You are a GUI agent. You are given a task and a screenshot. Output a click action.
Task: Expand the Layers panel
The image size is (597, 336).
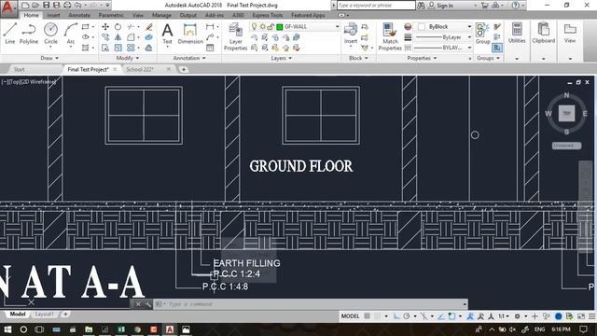tap(282, 58)
